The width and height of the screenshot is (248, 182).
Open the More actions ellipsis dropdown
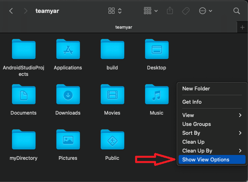[x=205, y=11]
